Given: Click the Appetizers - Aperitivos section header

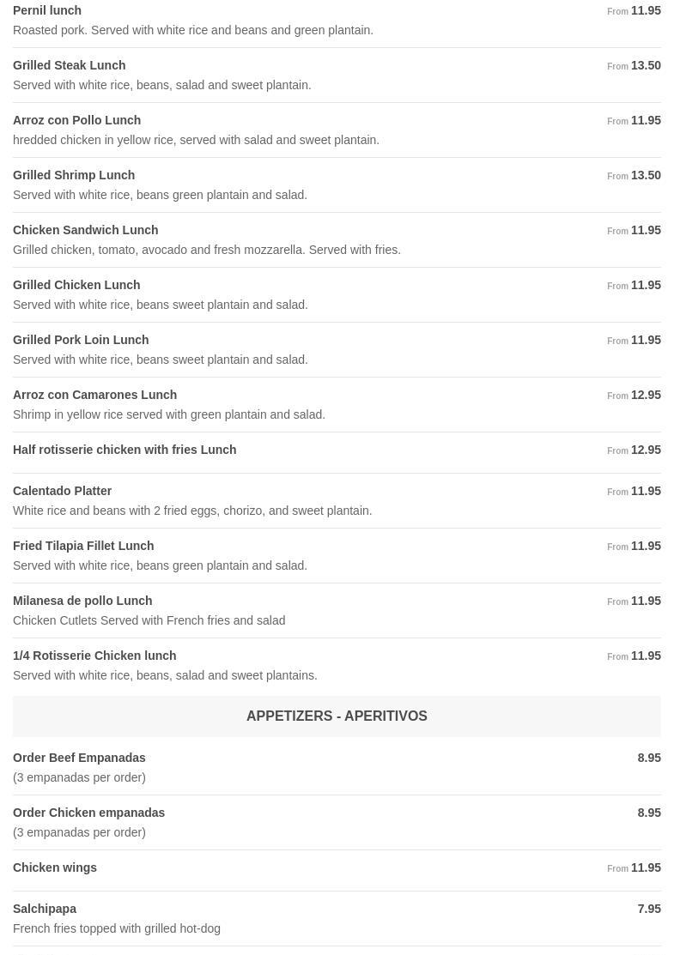Looking at the screenshot, I should [337, 716].
